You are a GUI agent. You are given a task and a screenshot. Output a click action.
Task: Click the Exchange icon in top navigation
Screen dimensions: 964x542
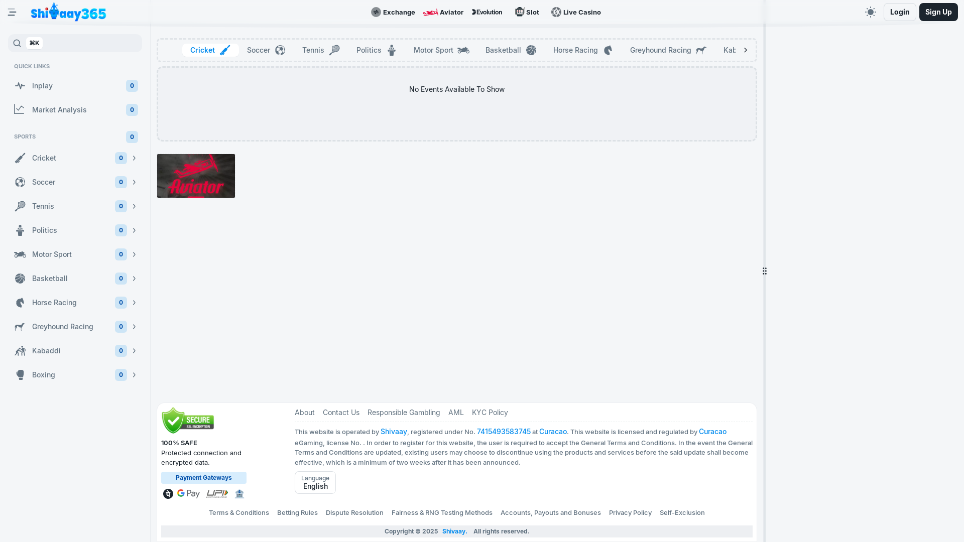click(376, 12)
